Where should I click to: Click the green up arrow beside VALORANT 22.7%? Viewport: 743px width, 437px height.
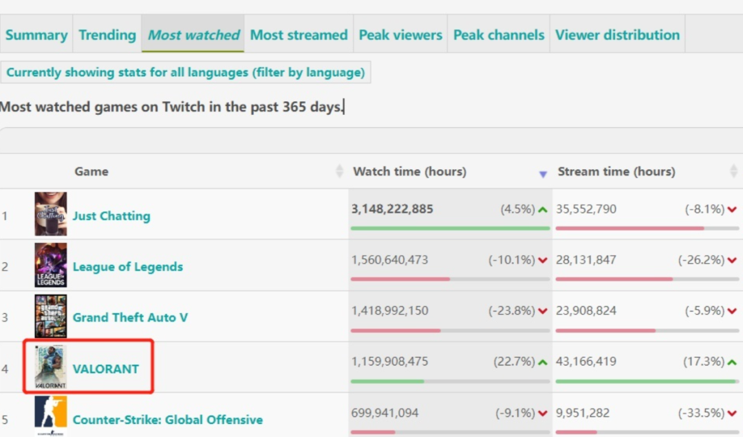point(543,362)
